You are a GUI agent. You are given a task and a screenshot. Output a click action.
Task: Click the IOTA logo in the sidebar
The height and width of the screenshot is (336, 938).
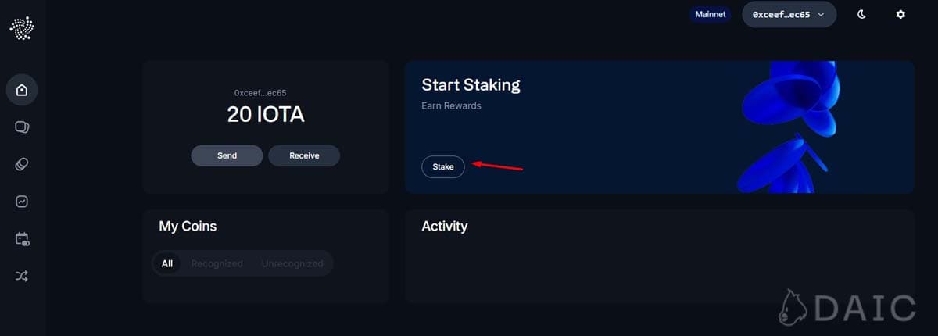coord(22,29)
